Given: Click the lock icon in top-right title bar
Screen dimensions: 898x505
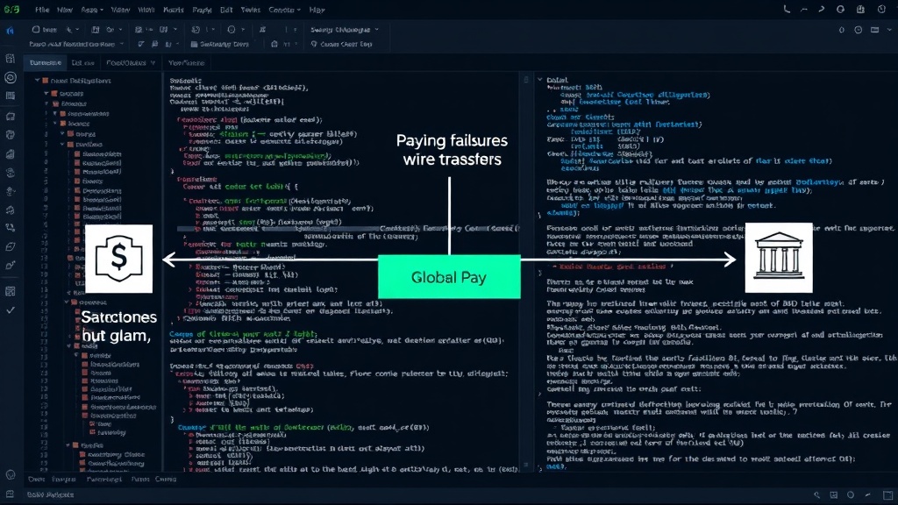Looking at the screenshot, I should (860, 9).
